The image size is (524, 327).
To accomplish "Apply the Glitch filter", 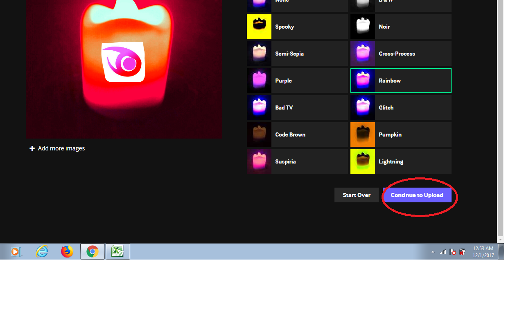I will click(401, 108).
